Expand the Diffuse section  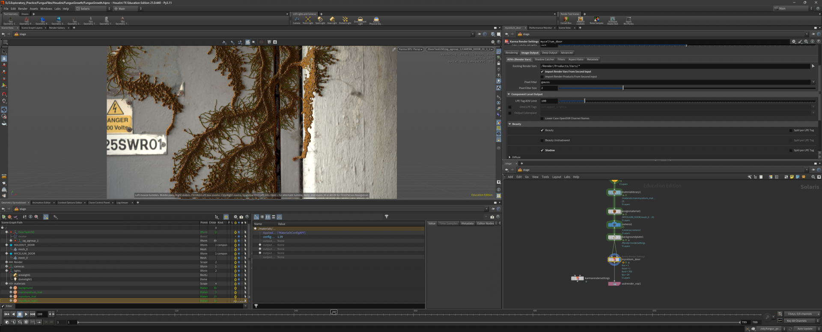pyautogui.click(x=509, y=157)
